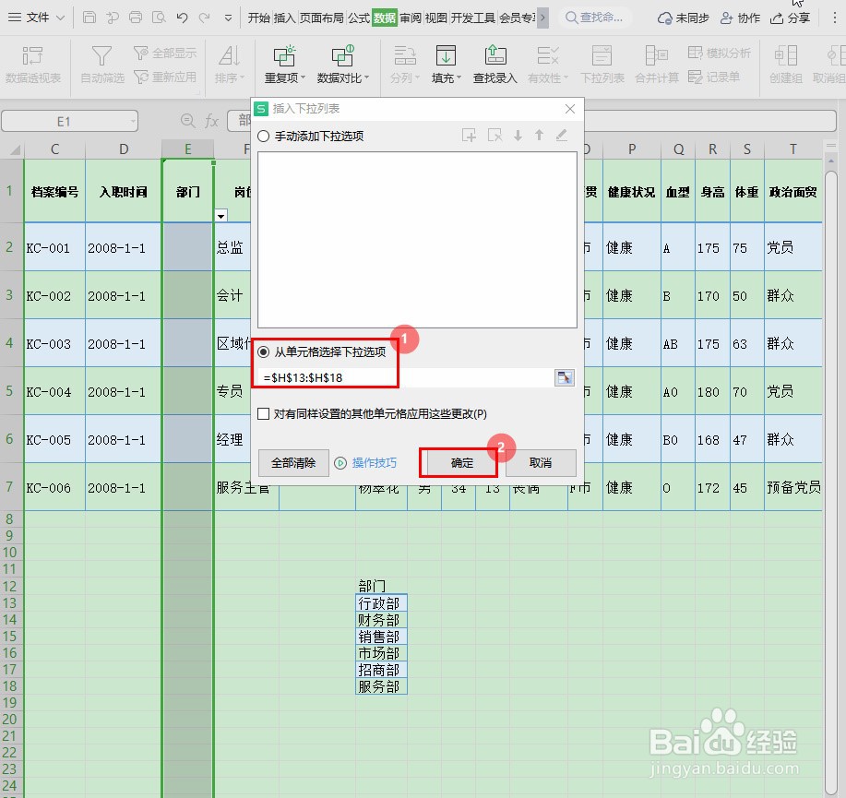Select choose options from cells radio
The image size is (846, 798).
[263, 351]
